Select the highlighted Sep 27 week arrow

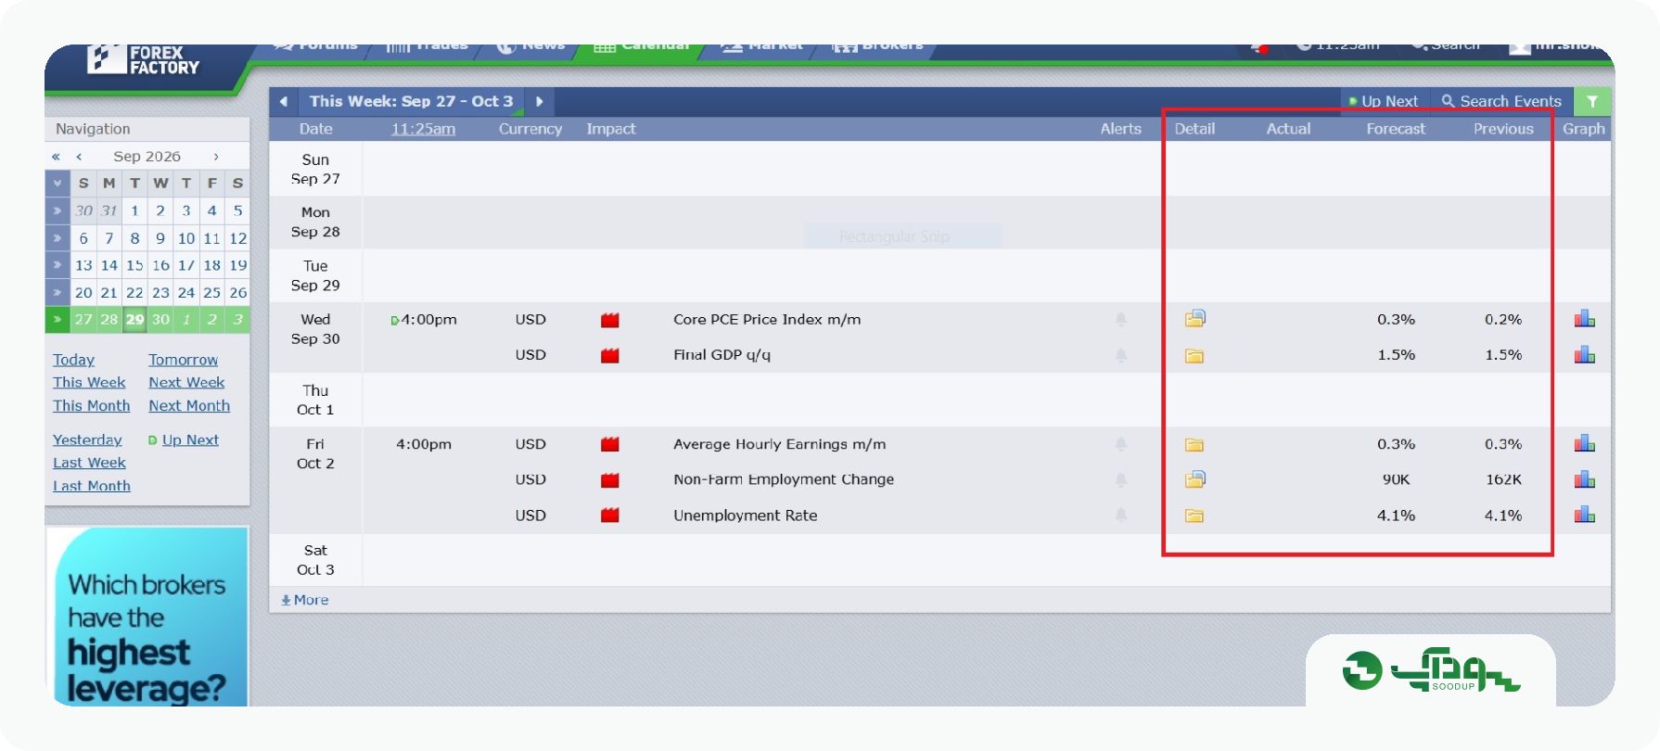pyautogui.click(x=57, y=320)
